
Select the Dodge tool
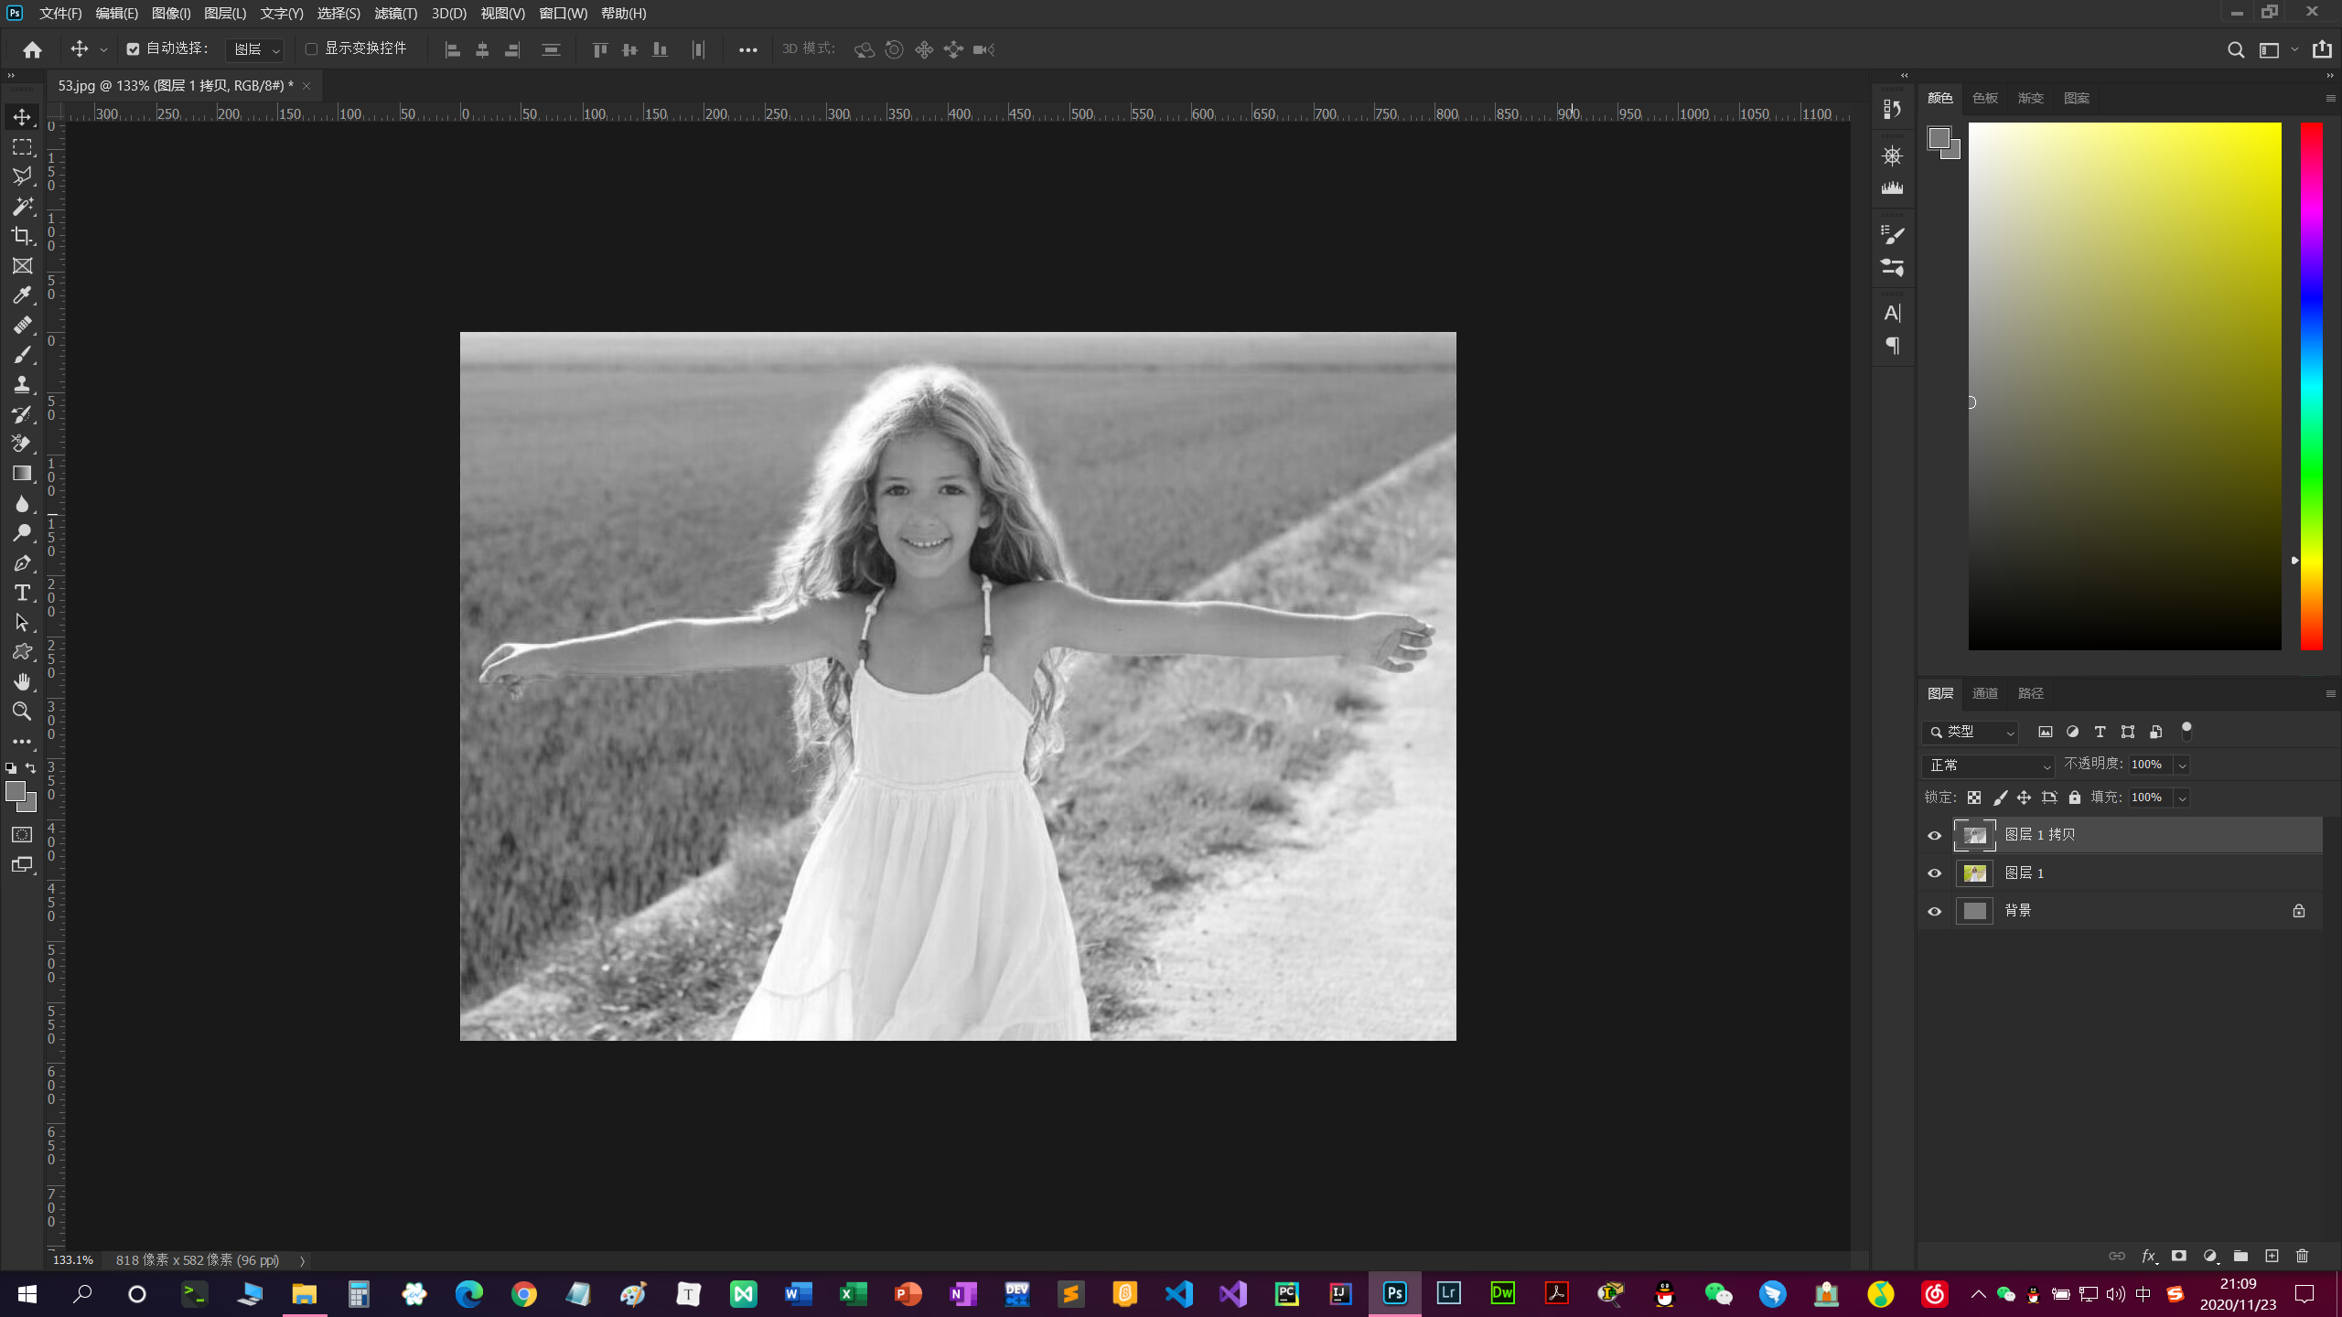pos(22,533)
